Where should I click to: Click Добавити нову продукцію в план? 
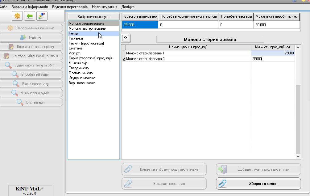(258, 169)
